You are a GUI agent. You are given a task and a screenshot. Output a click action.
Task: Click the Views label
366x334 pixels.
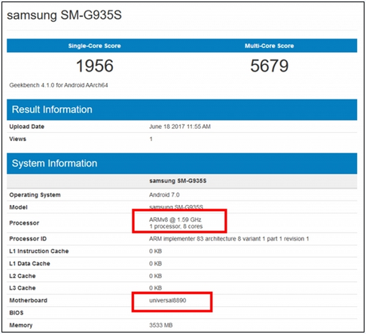point(17,139)
